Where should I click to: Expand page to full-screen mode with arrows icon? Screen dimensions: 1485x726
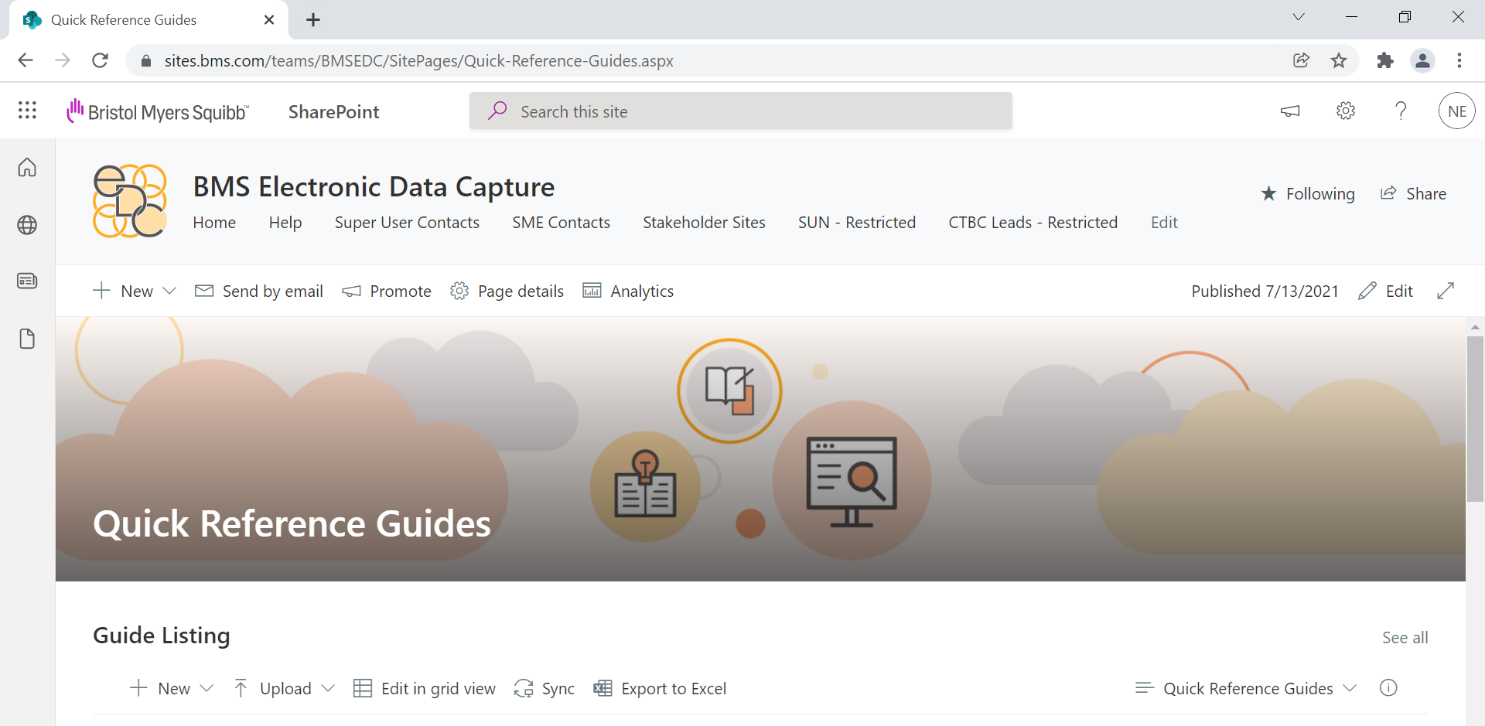pyautogui.click(x=1446, y=291)
